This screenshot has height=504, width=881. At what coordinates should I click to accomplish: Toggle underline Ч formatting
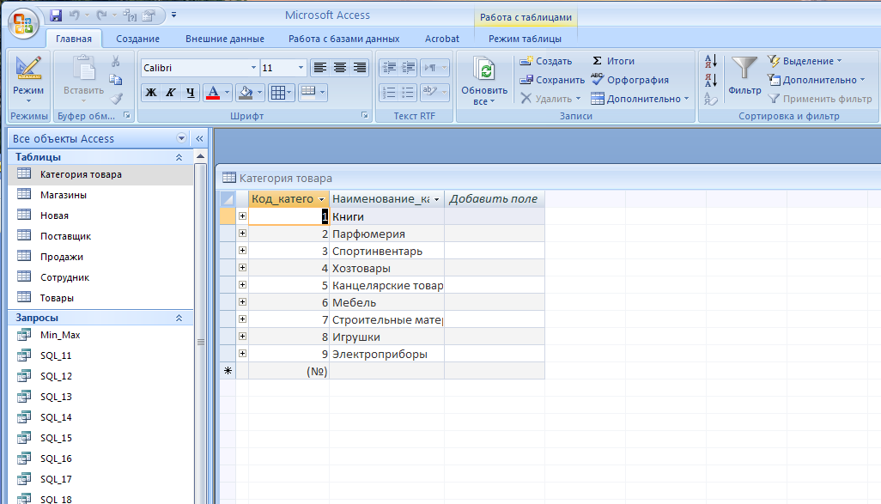(191, 93)
